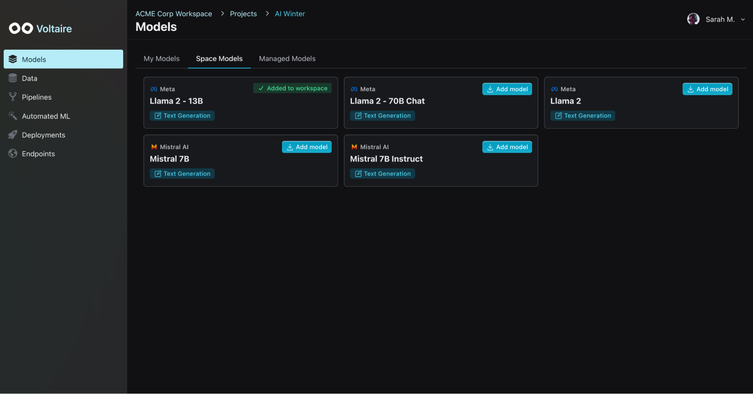
Task: Add the Llama 2 model
Action: coord(707,89)
